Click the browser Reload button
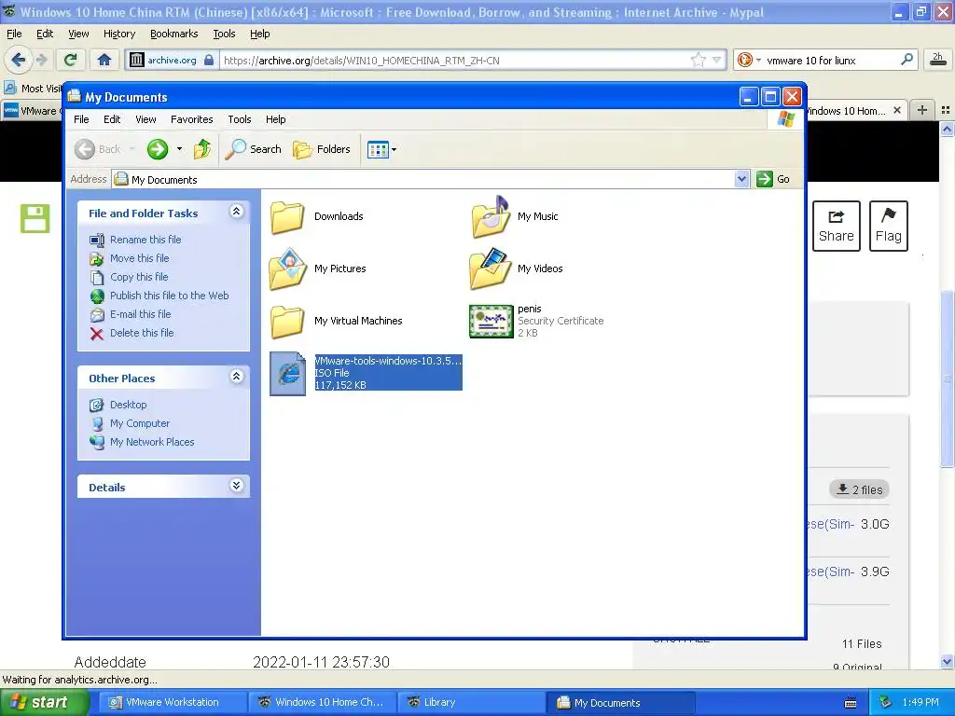 click(71, 60)
